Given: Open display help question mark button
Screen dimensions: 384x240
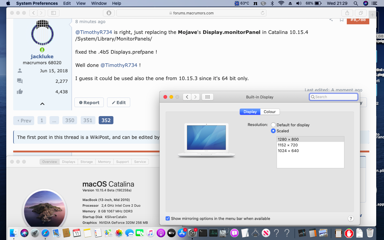Looking at the screenshot, I should coord(351,219).
